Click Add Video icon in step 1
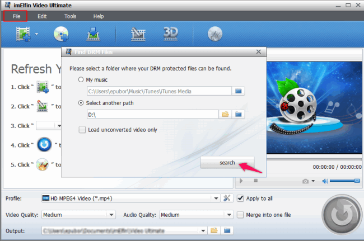The height and width of the screenshot is (241, 364). [43, 87]
